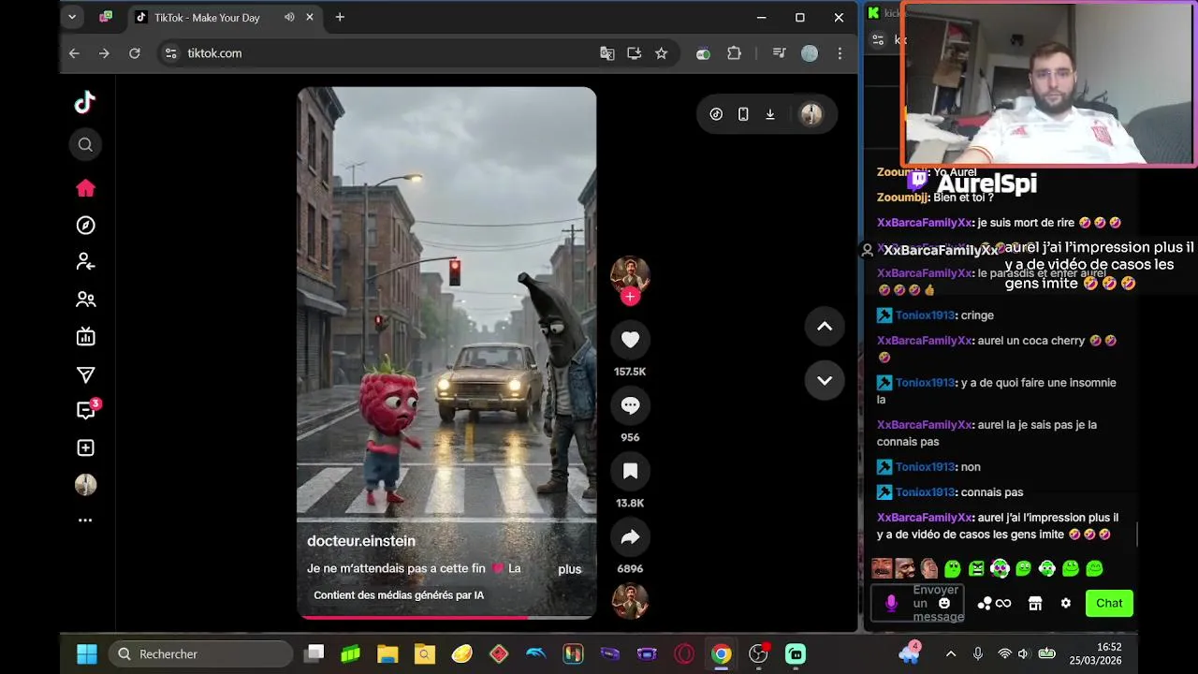This screenshot has width=1198, height=674.
Task: Click the Rechercher taskbar search box
Action: click(200, 654)
